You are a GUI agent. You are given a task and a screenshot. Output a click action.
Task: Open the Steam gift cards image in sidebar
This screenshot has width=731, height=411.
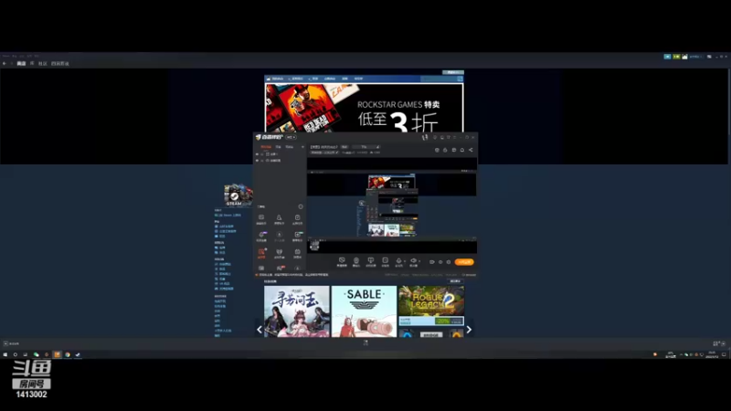click(238, 195)
